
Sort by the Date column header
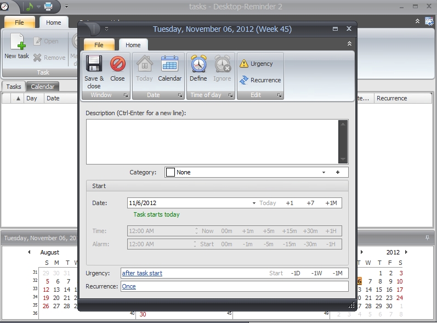click(x=60, y=98)
